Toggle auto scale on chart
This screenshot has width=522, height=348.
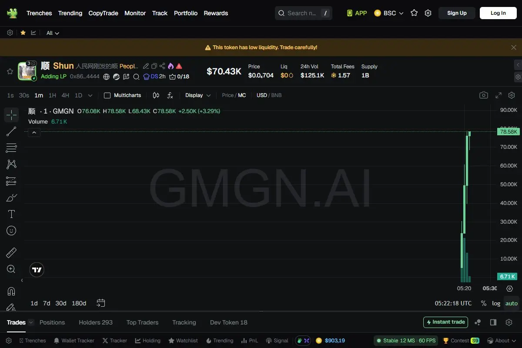click(512, 303)
